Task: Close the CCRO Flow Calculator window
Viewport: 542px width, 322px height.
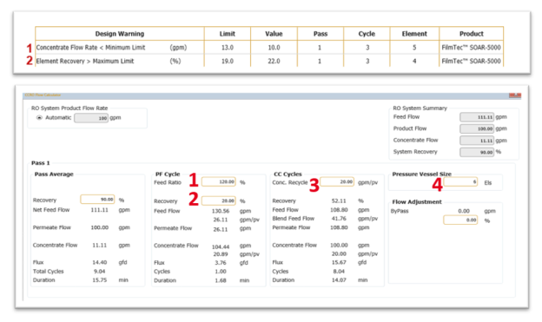Action: tap(515, 95)
